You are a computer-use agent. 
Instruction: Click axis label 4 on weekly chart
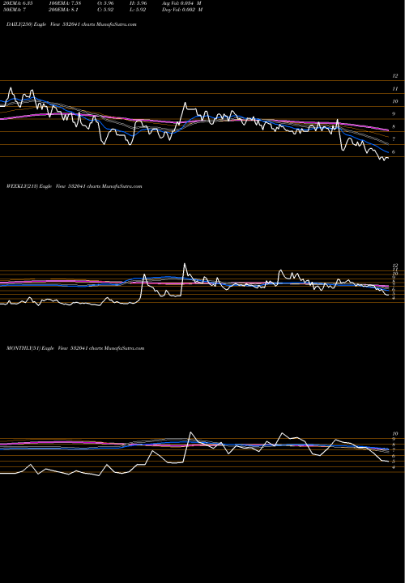pos(394,297)
